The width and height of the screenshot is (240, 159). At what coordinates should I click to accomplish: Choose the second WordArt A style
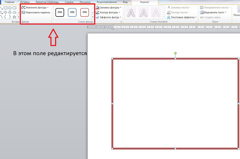[143, 13]
